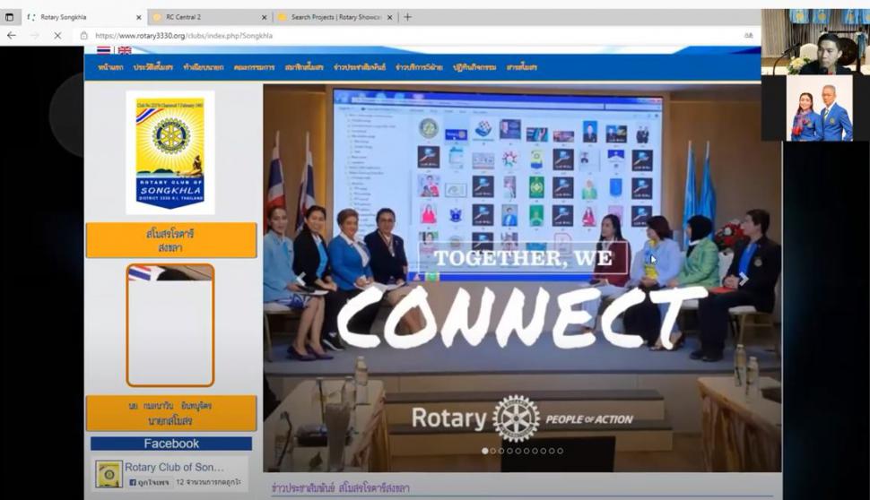Click the ข่าวประชาสัมพันธ์ สโมสรโรตารีสงขลา heading
Viewport: 870px width, 500px height.
(341, 487)
